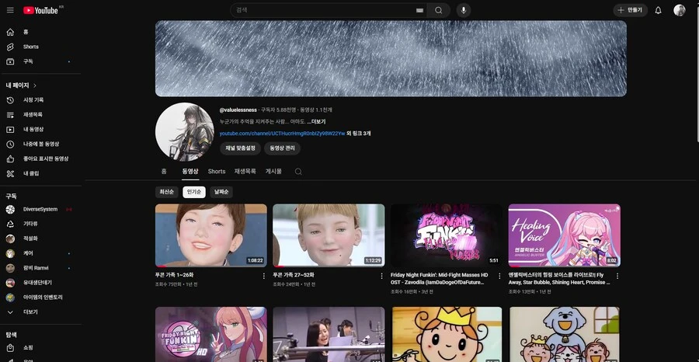Switch to channel 재생목록 tab
This screenshot has height=362, width=699.
click(x=245, y=172)
